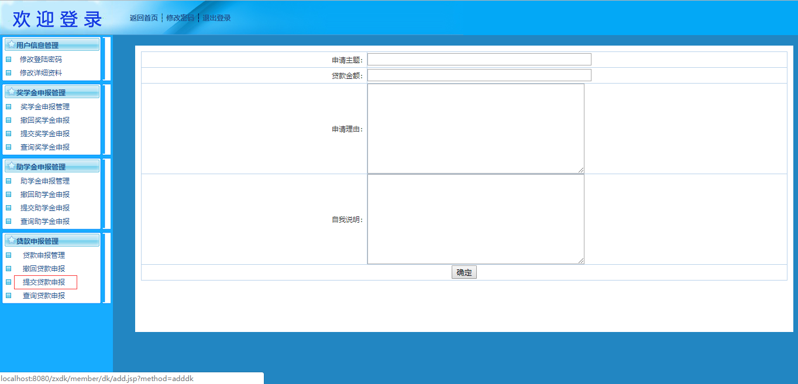Click the 申请主题: label text

348,60
